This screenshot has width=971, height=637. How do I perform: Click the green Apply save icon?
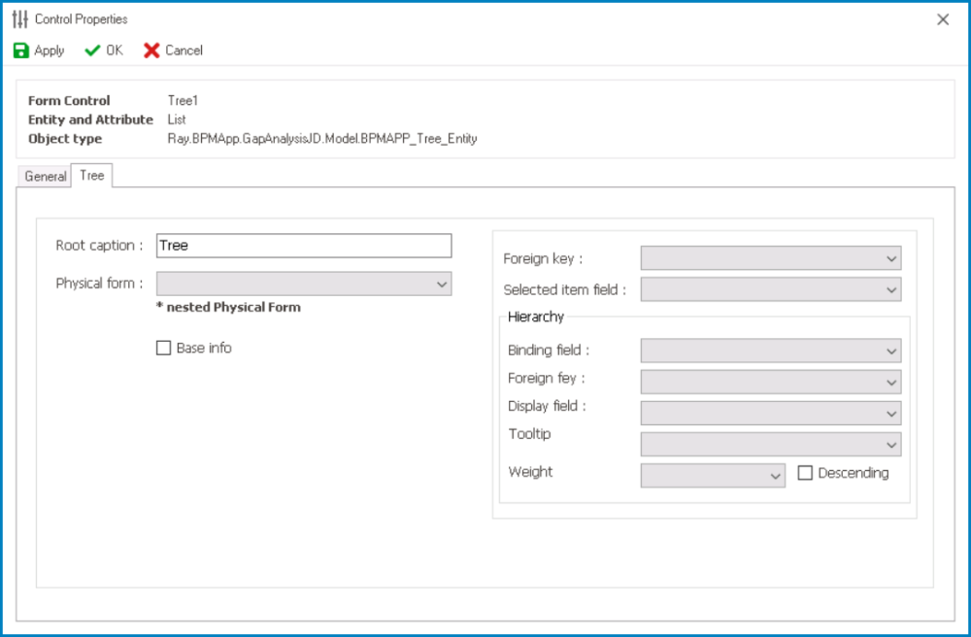coord(21,50)
